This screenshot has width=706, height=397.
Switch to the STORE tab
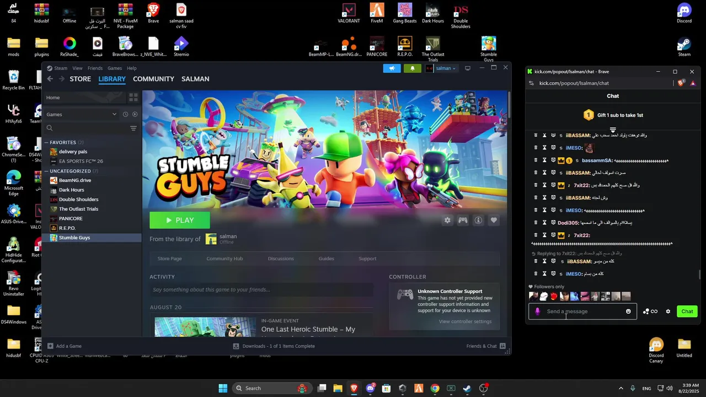tap(80, 79)
